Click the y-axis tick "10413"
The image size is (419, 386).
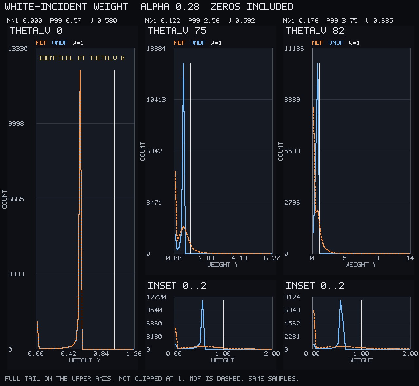click(x=156, y=100)
